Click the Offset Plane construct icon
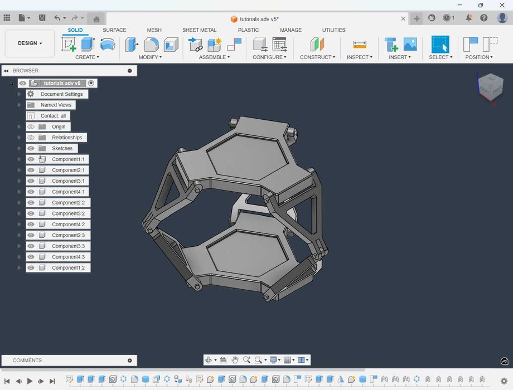This screenshot has height=390, width=513. click(317, 44)
